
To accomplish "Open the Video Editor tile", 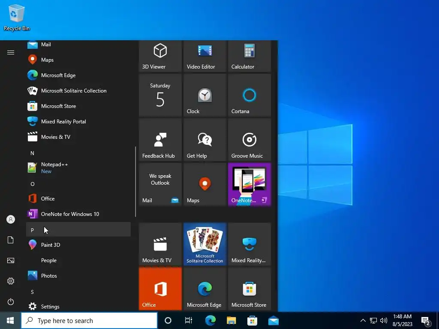I will click(x=204, y=56).
